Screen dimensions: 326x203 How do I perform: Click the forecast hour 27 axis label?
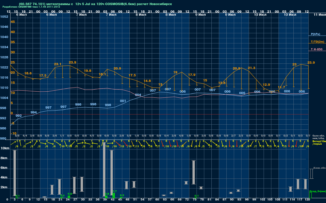[x=75, y=200]
